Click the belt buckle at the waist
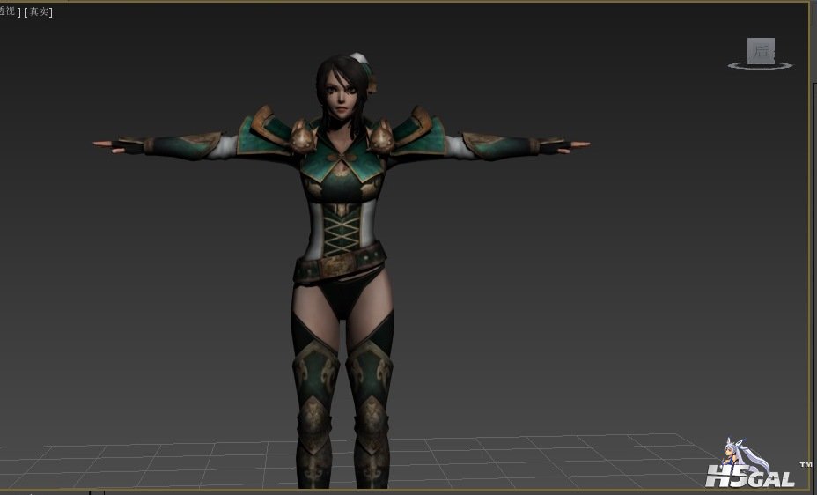Screen dimensions: 817x495 [x=339, y=263]
